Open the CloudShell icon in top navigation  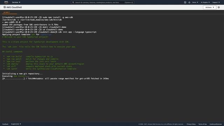(x=185, y=2)
